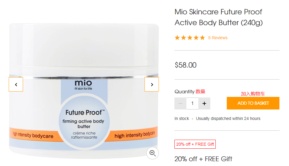Viewport: 289px width, 166px height.
Task: Click the Mio Skincare Future Proof product title
Action: (x=219, y=17)
